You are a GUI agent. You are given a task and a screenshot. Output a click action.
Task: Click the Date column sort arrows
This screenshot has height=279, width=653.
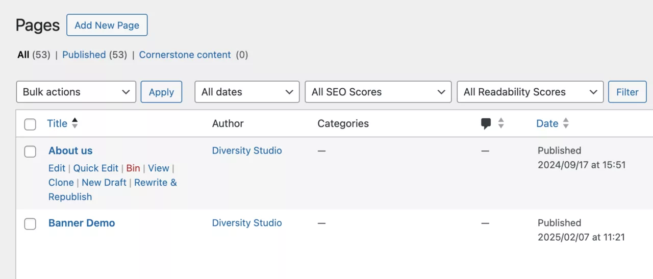coord(566,123)
